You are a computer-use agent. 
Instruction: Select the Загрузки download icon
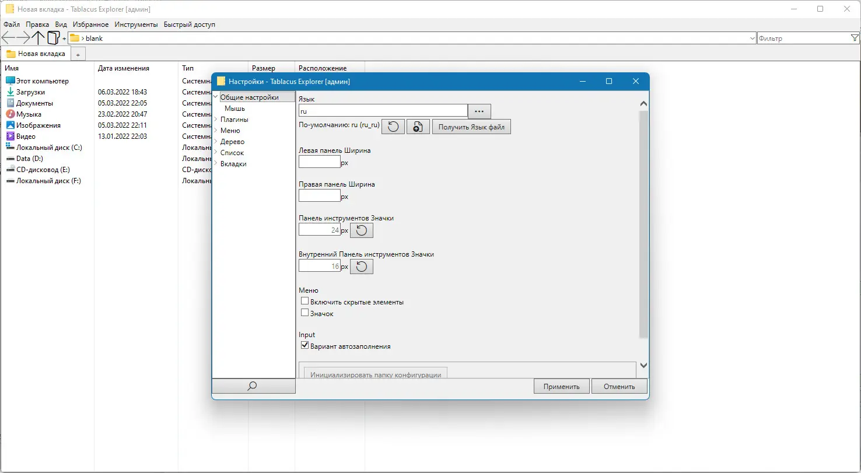tap(10, 92)
